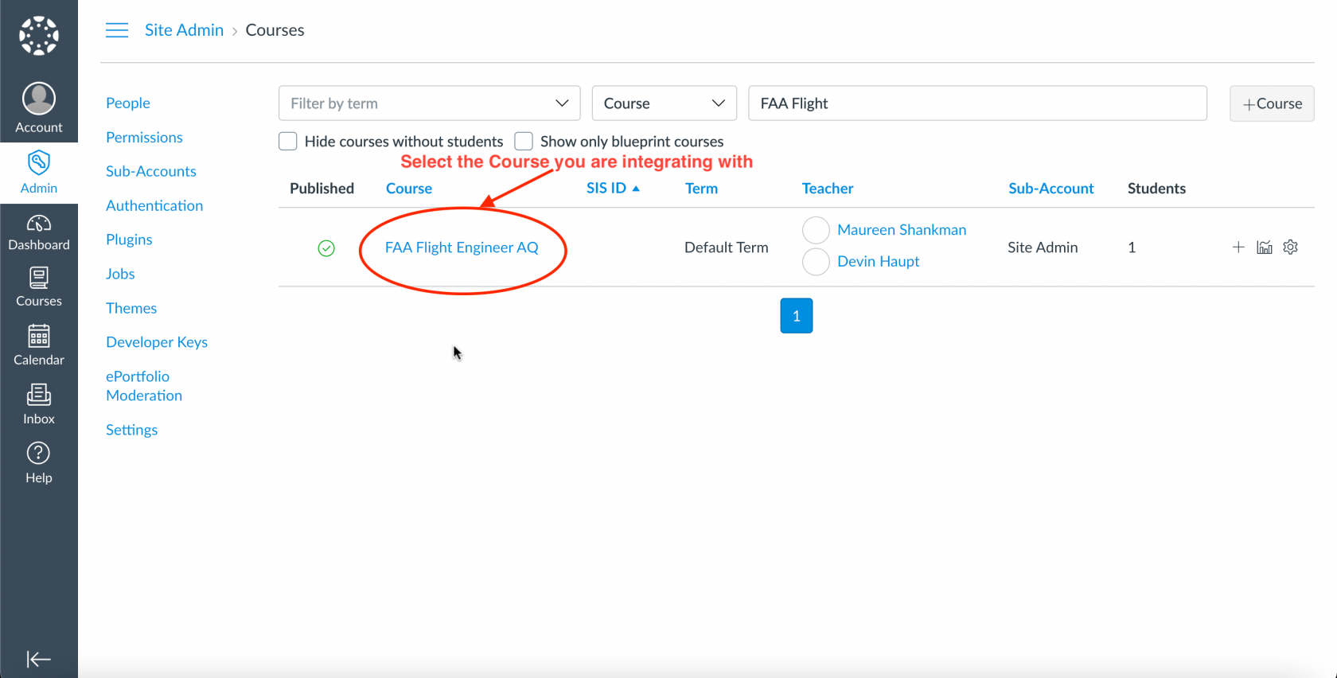Image resolution: width=1337 pixels, height=678 pixels.
Task: Sort by Sub-Account column header
Action: [x=1051, y=189]
